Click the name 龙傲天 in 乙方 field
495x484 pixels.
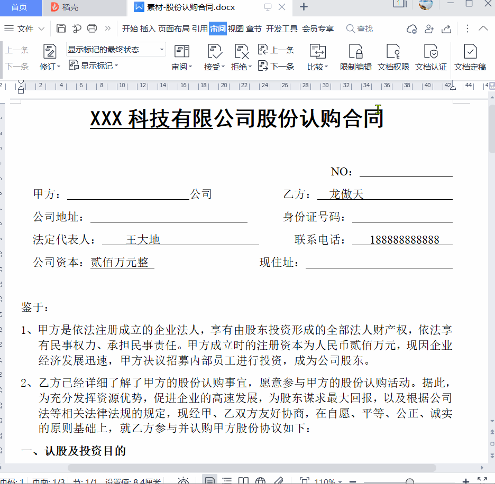pos(346,194)
